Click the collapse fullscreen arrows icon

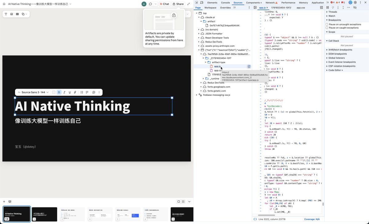(188, 4)
